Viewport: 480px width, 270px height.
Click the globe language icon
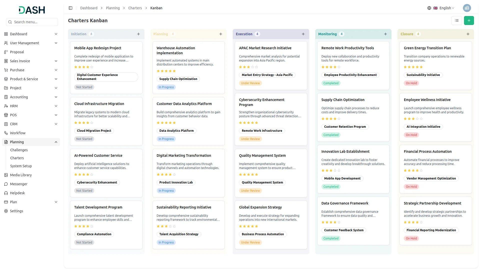pyautogui.click(x=429, y=8)
